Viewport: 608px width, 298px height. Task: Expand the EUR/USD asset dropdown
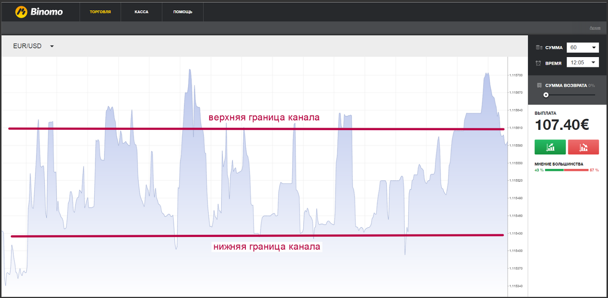[33, 46]
